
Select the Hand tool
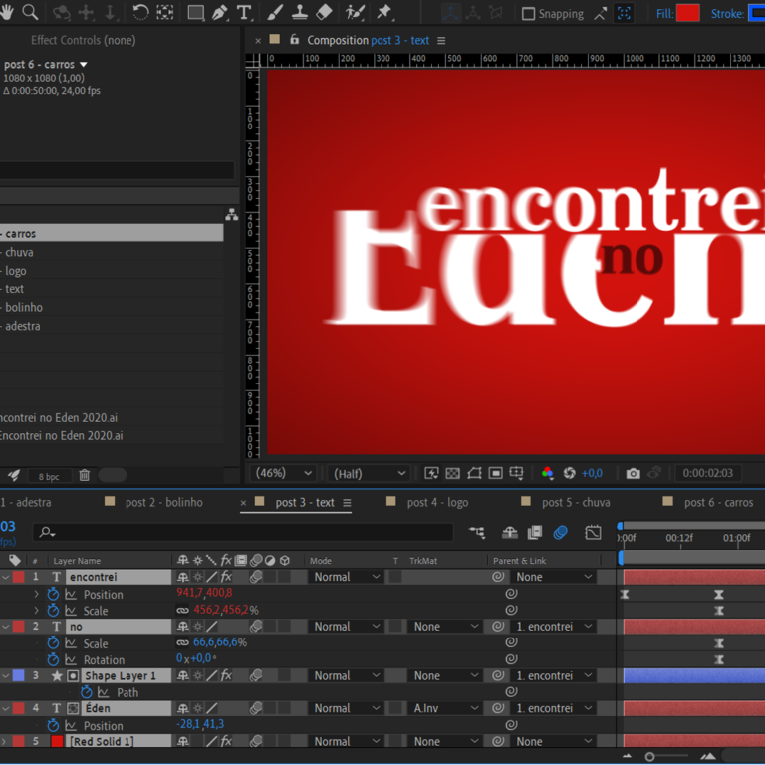6,13
